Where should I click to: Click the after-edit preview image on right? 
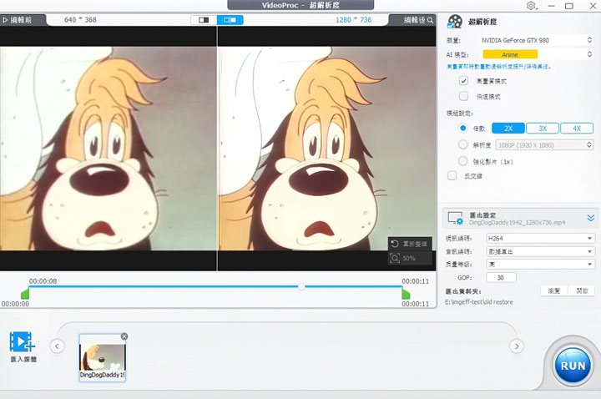tap(326, 149)
